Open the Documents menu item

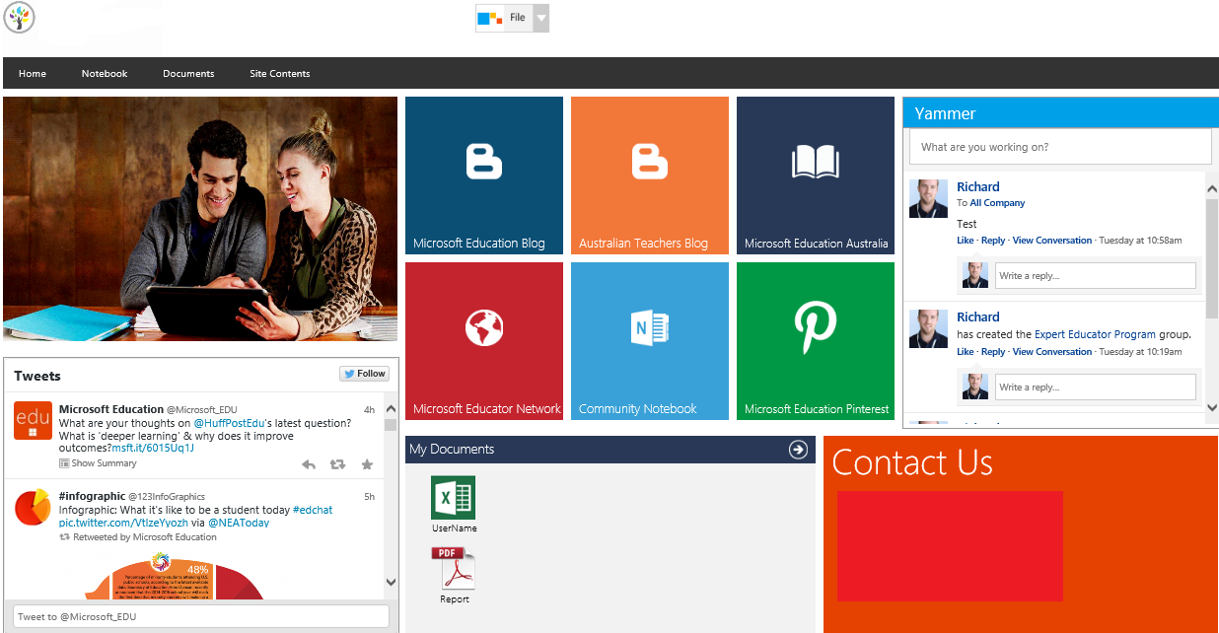[x=188, y=74]
